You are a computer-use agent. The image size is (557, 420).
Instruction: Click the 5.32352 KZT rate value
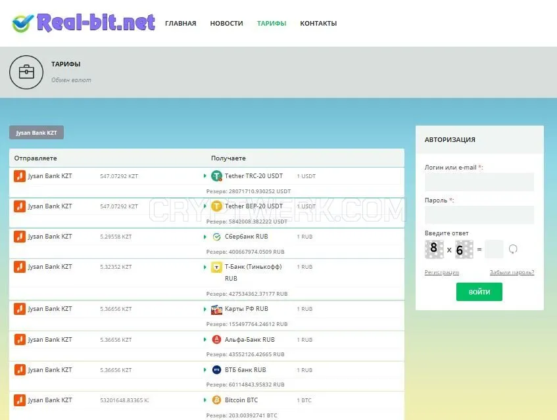pos(116,267)
